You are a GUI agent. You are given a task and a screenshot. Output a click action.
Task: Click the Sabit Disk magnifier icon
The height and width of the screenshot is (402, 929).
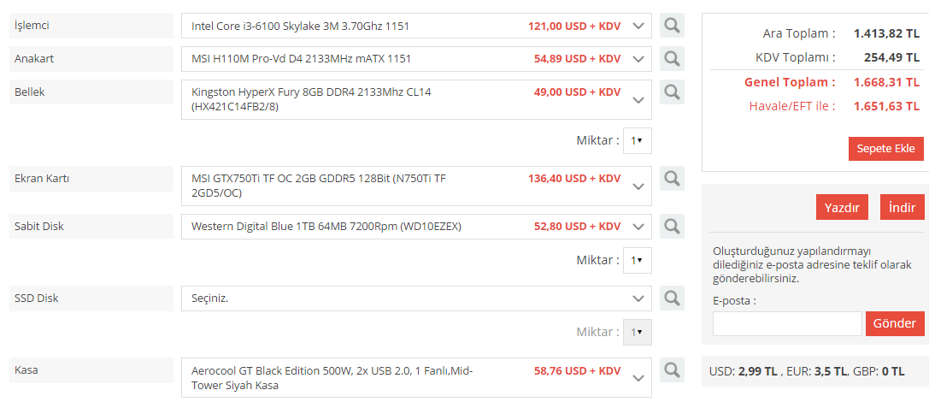click(x=672, y=227)
